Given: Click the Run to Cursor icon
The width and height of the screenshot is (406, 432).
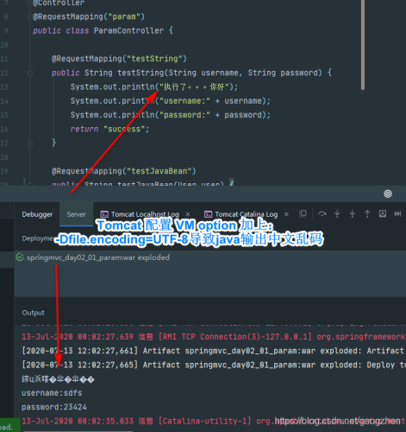Looking at the screenshot, I should click(x=397, y=213).
